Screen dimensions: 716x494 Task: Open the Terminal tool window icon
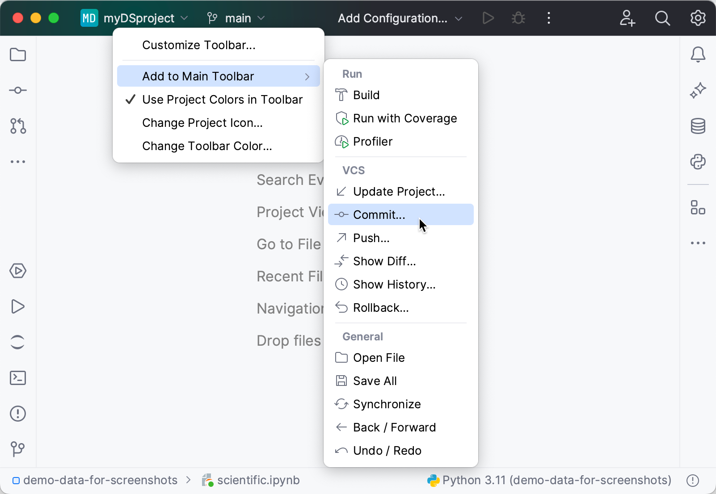click(18, 377)
